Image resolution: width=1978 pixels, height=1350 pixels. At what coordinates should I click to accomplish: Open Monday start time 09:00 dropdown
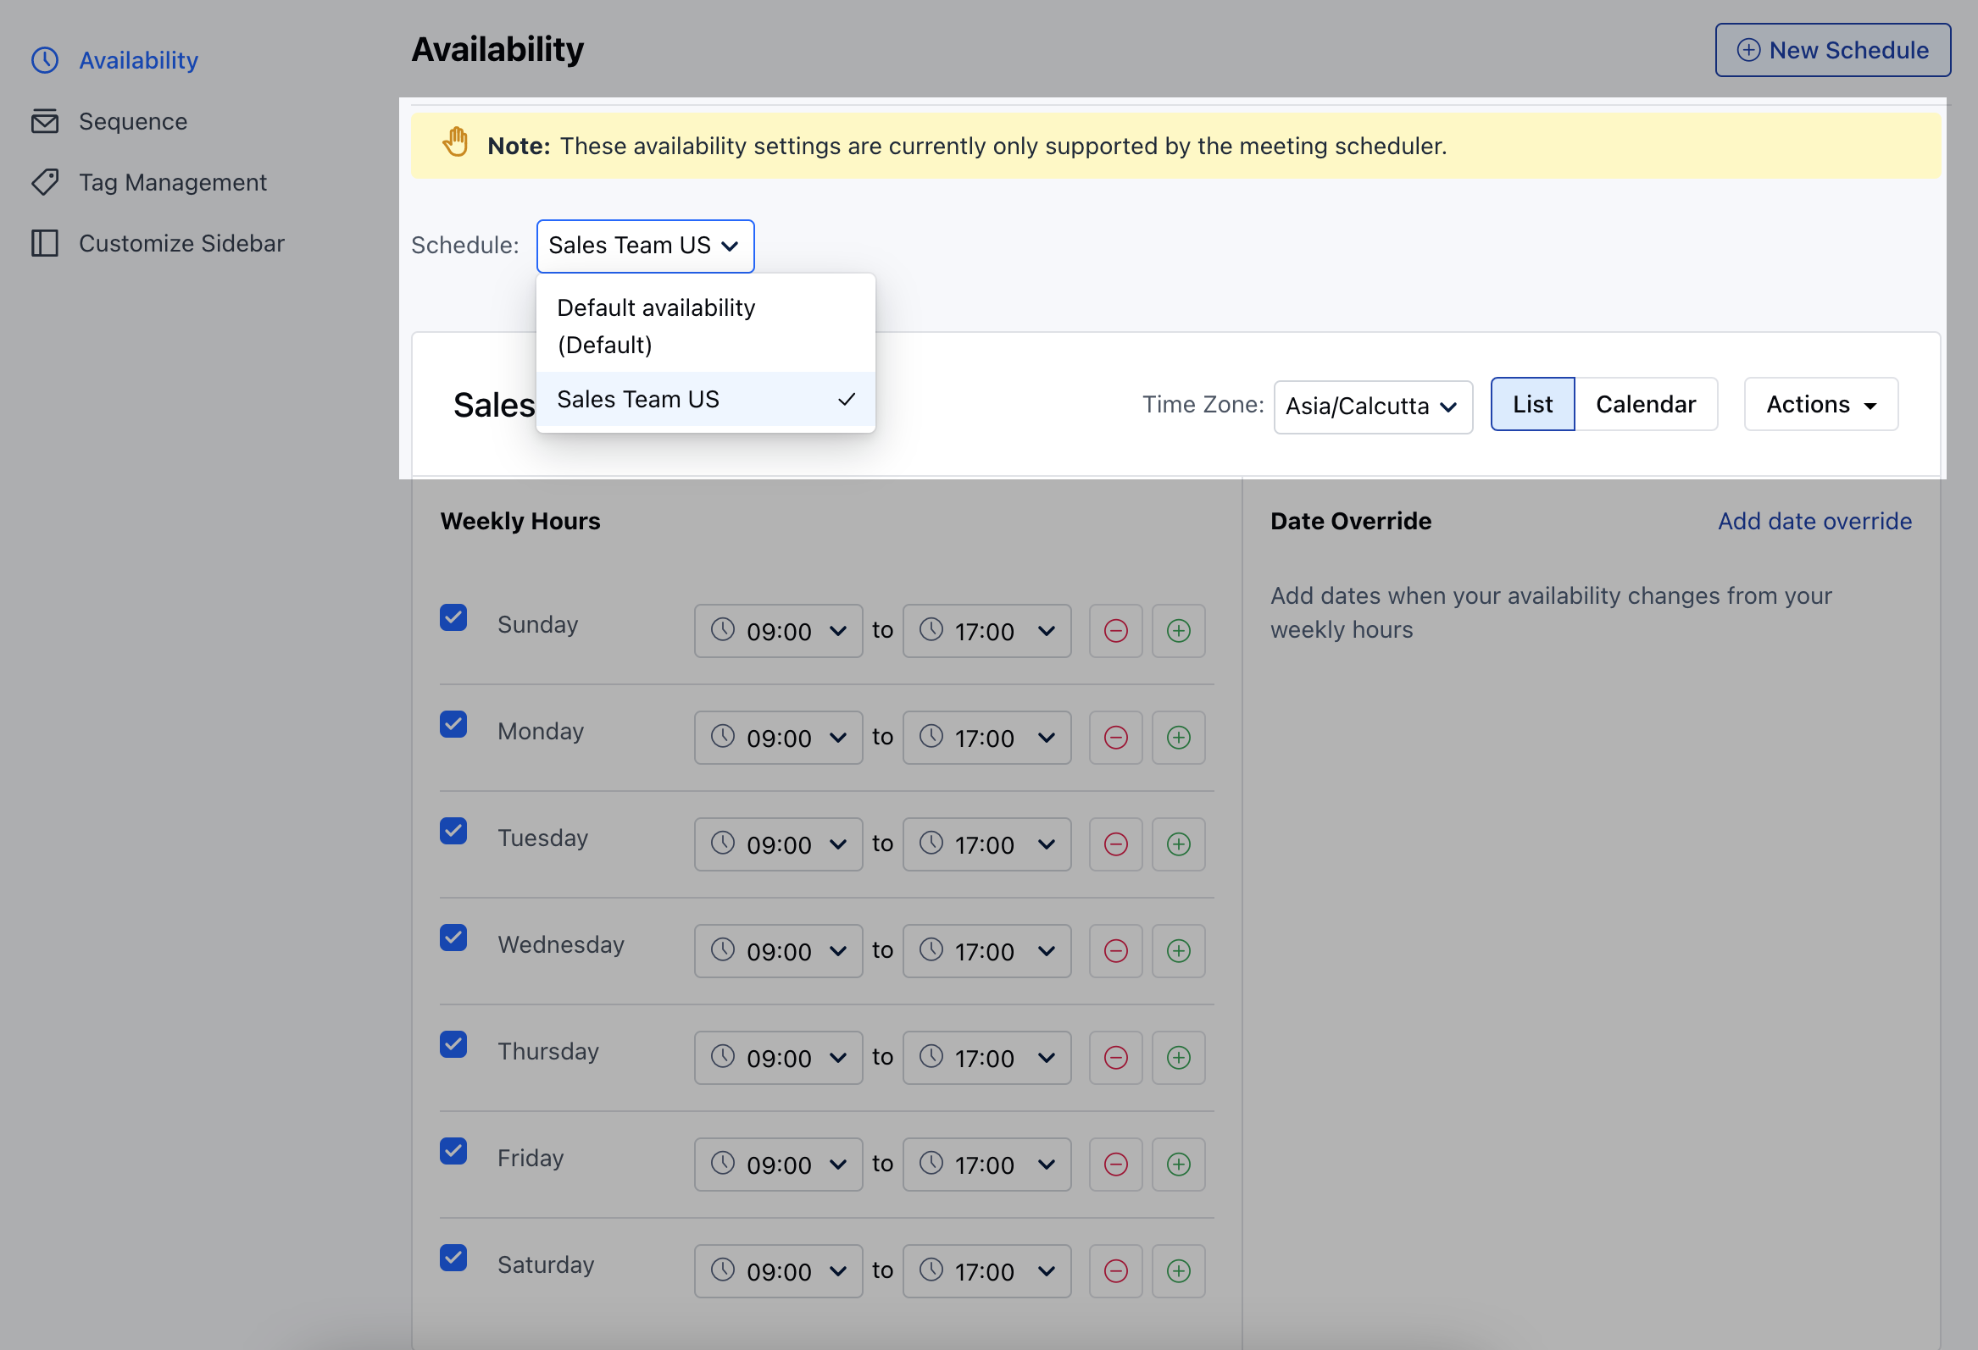(778, 738)
